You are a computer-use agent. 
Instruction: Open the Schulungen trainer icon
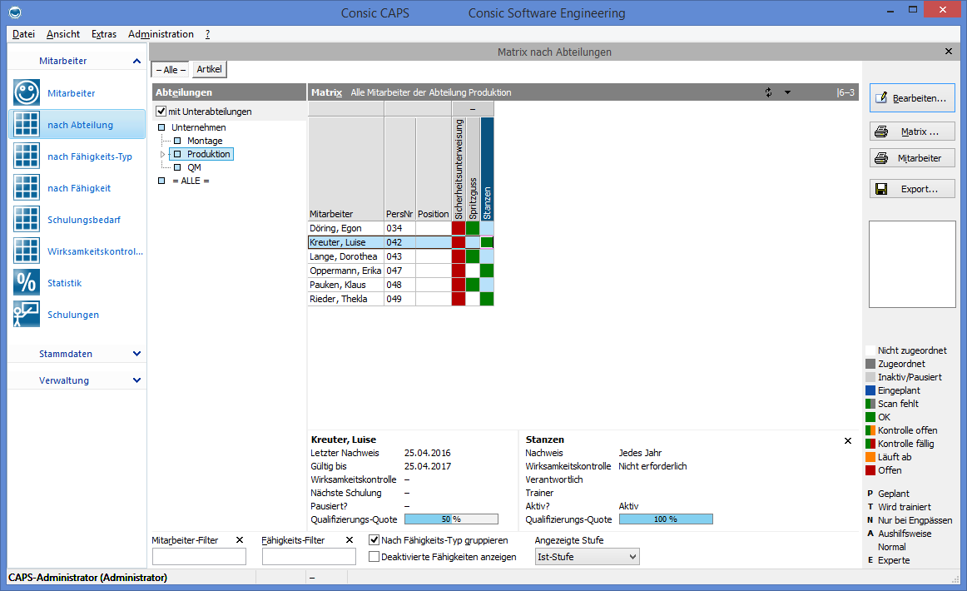[27, 315]
